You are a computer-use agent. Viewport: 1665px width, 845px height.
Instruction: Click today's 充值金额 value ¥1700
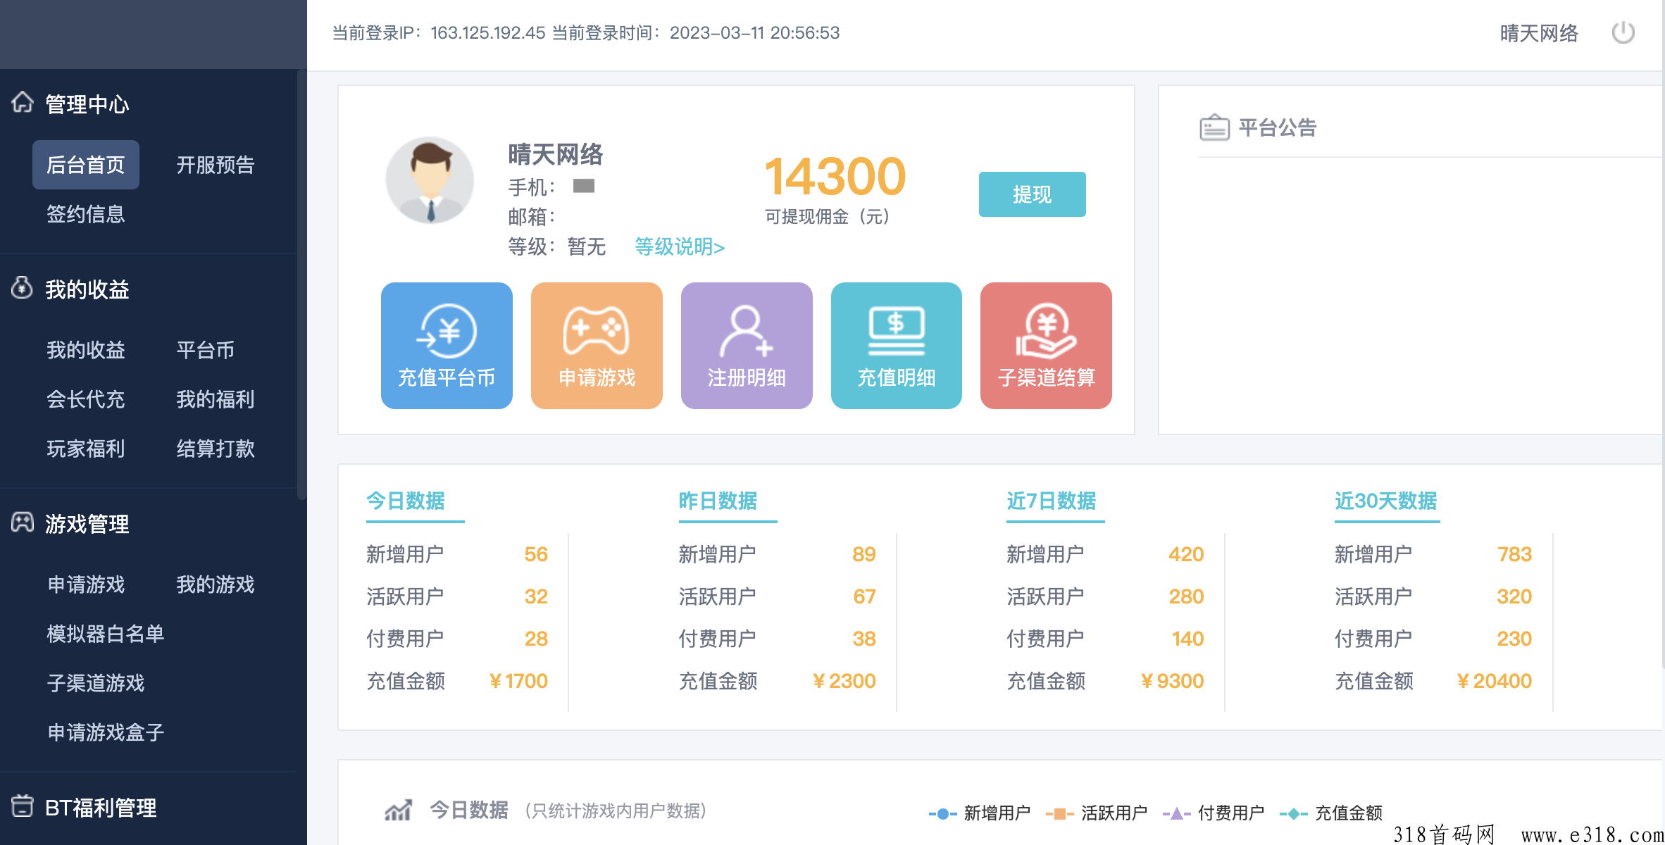coord(518,681)
